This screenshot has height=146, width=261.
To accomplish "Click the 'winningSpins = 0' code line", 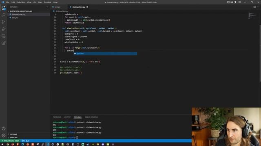I will (x=74, y=42).
